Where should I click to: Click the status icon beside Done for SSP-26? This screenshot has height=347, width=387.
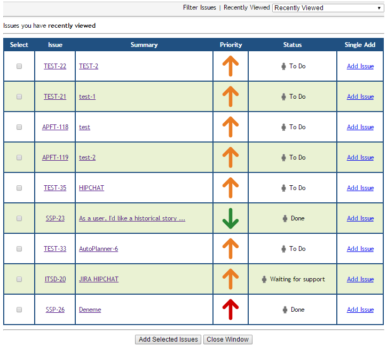click(x=285, y=310)
